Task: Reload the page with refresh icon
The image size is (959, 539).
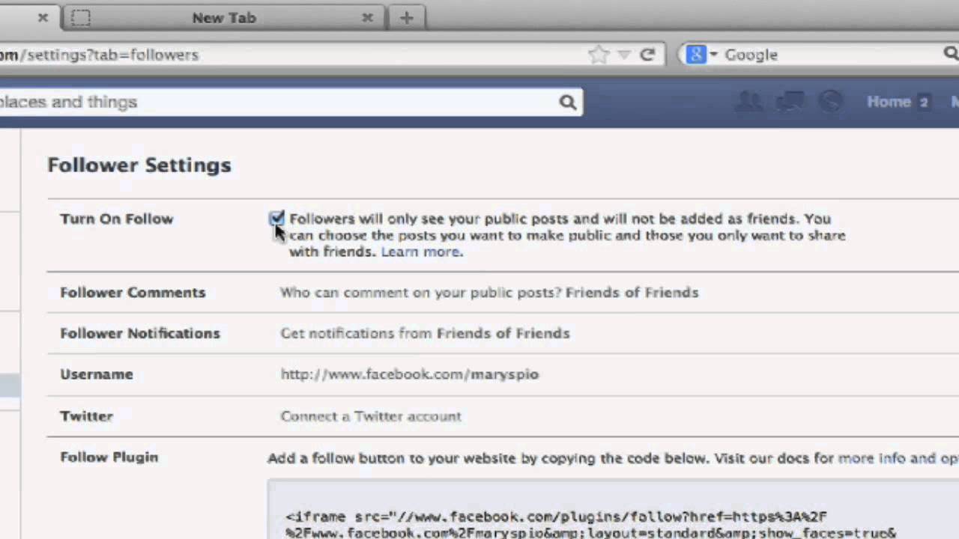Action: coord(647,55)
